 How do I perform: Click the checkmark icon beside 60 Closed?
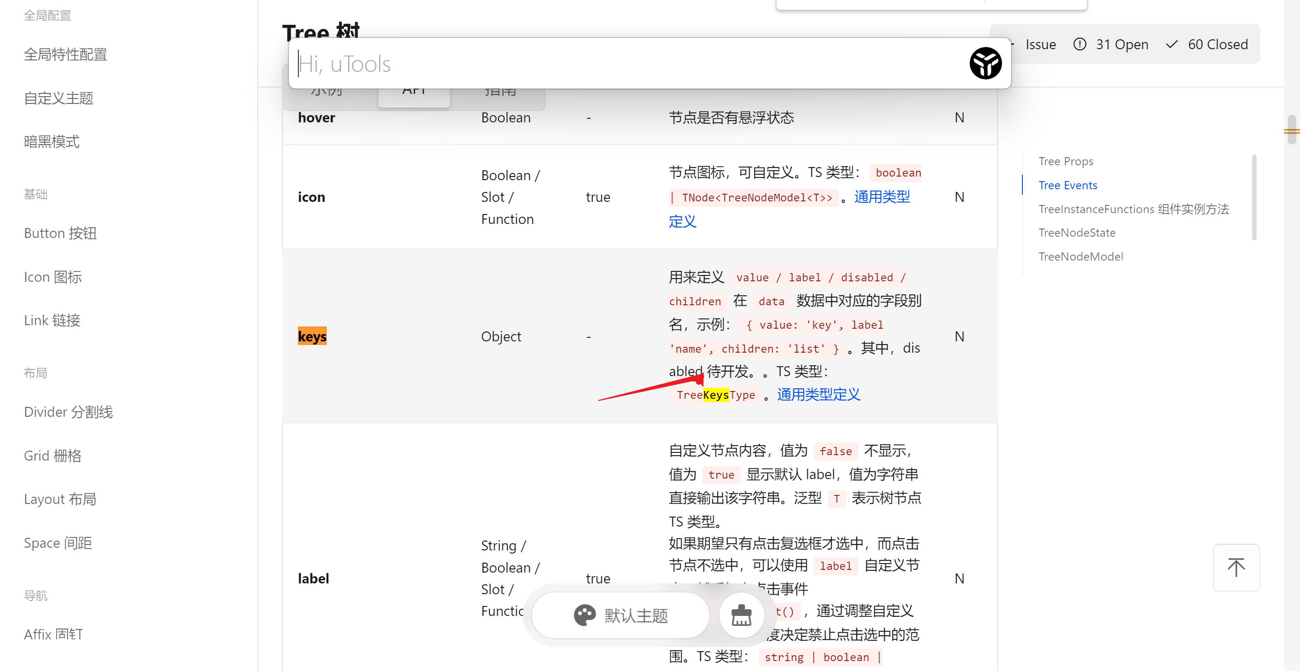pos(1171,44)
